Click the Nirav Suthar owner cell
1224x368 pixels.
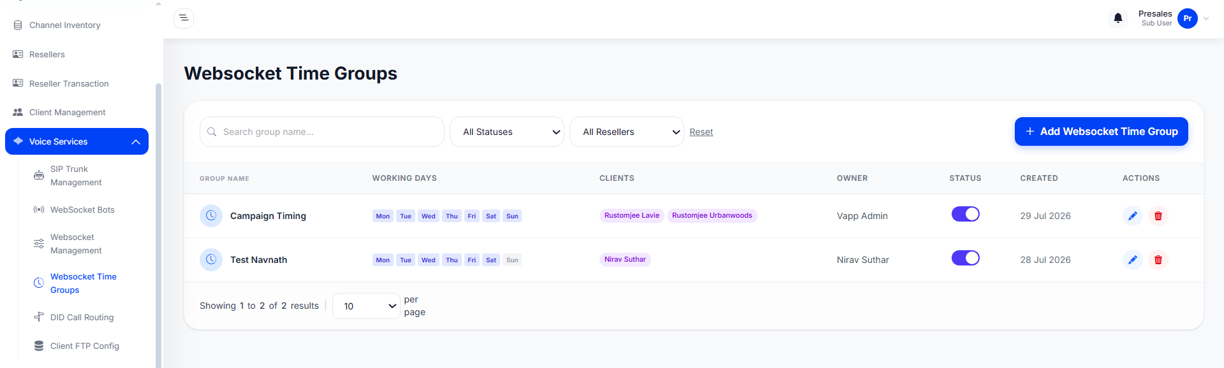(x=862, y=260)
